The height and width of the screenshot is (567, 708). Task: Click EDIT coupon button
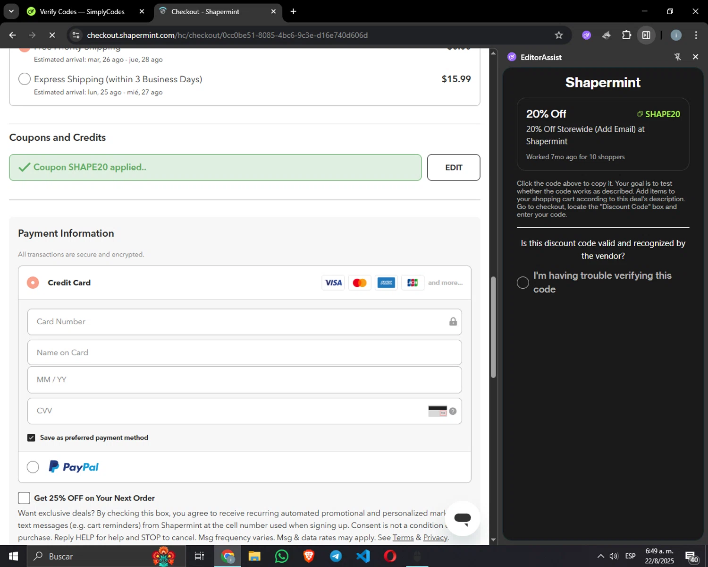454,167
